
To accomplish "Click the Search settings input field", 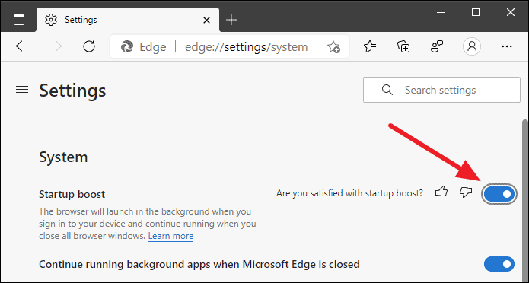I will [x=441, y=90].
